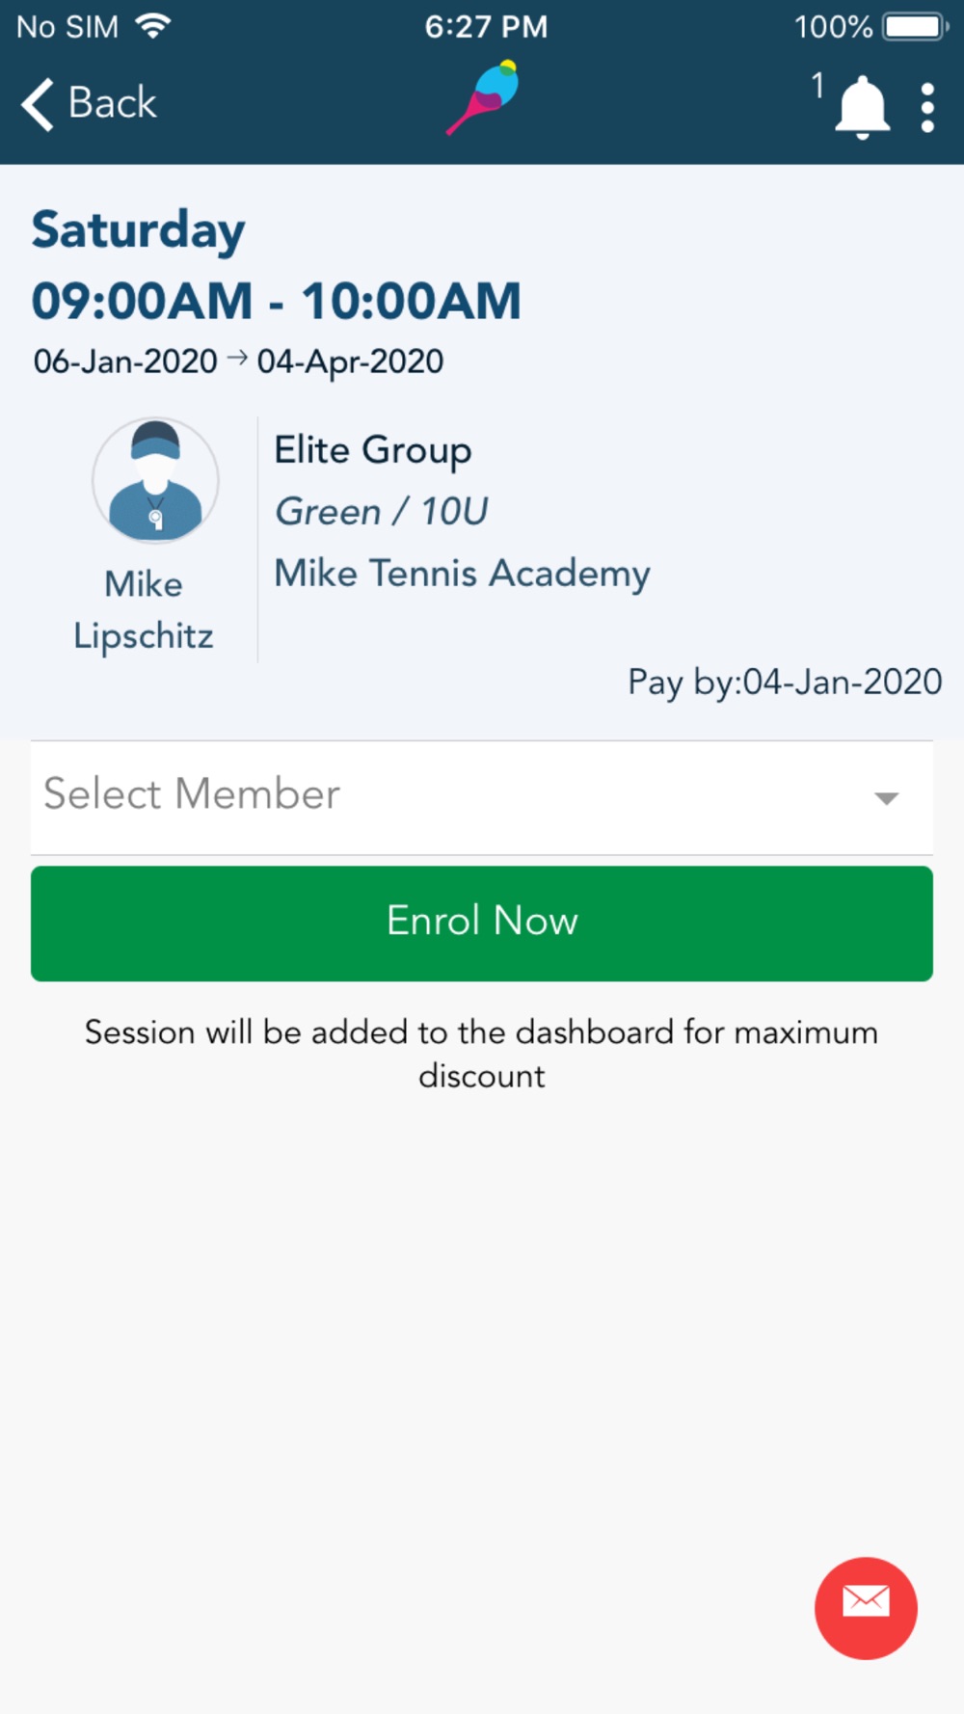
Task: Tap Mike Lipschitz's coach avatar
Action: tap(155, 480)
